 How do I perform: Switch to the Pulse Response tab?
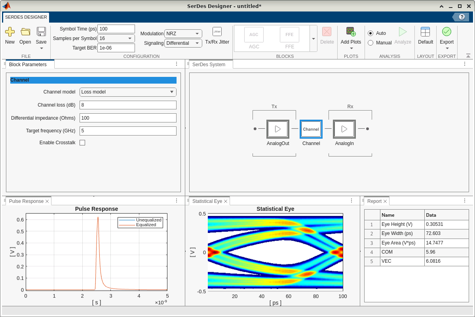tap(26, 201)
